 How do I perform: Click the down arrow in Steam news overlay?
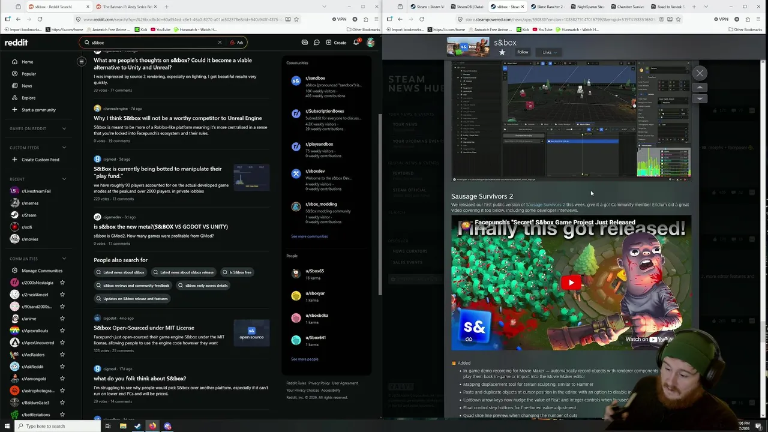coord(700,98)
